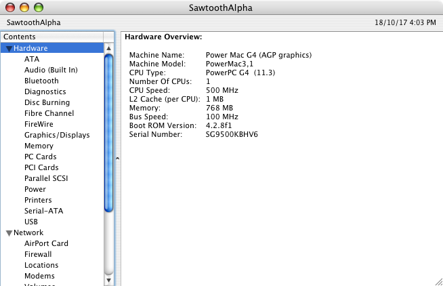Viewport: 443px width, 286px height.
Task: Click the green zoom window button
Action: [x=39, y=7]
